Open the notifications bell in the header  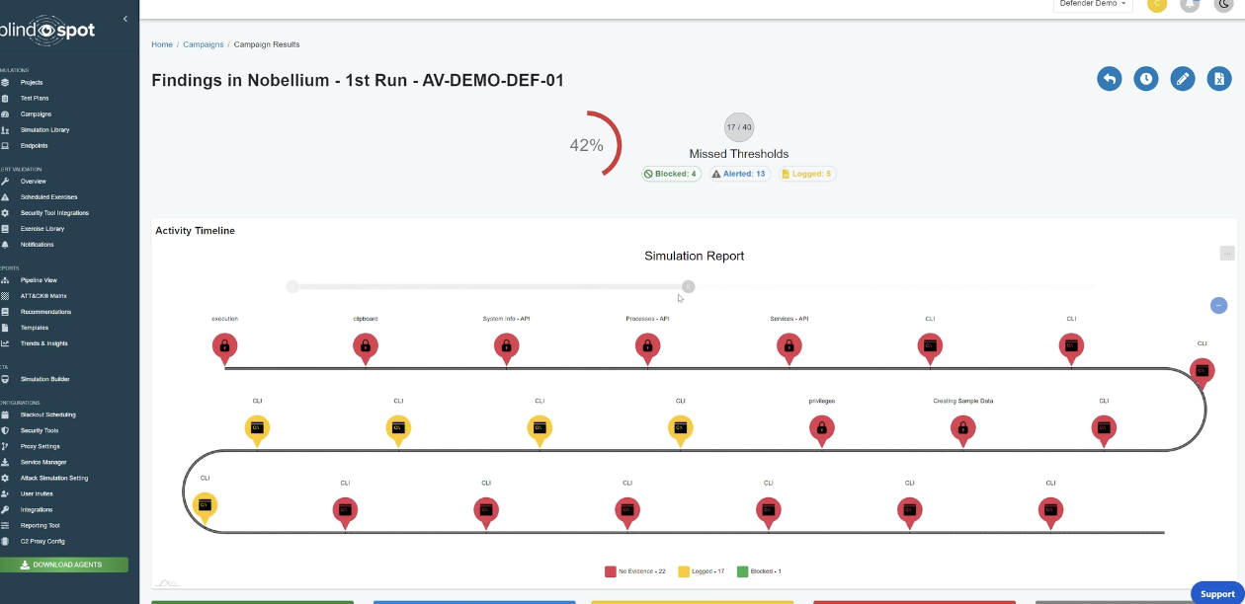click(x=1191, y=4)
